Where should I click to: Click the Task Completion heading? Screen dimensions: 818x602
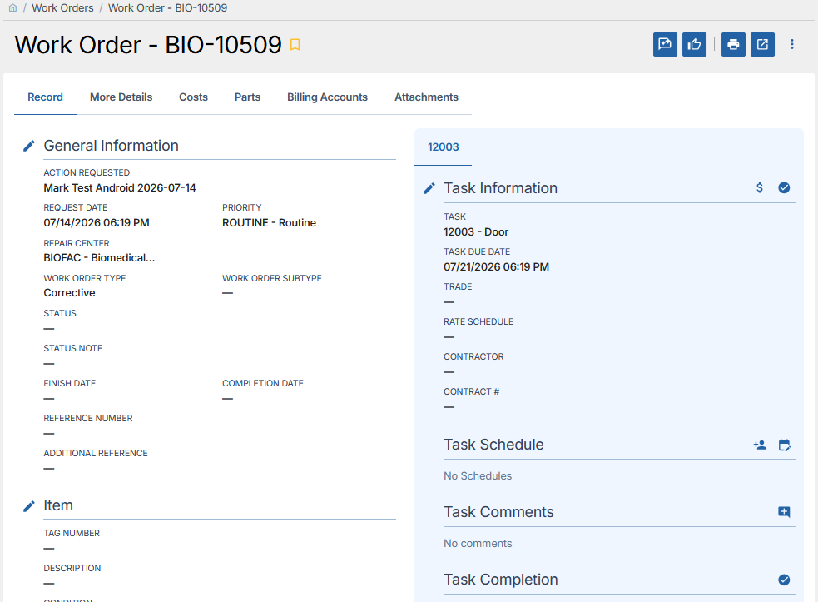501,580
